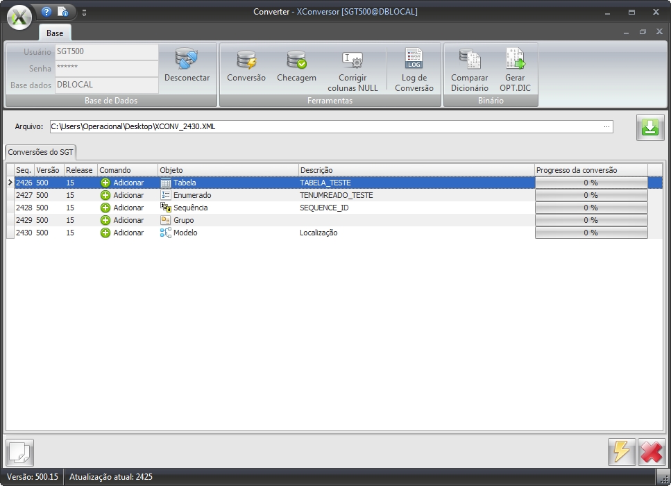Sort by Descrição column header
Image resolution: width=671 pixels, height=486 pixels.
click(x=415, y=170)
